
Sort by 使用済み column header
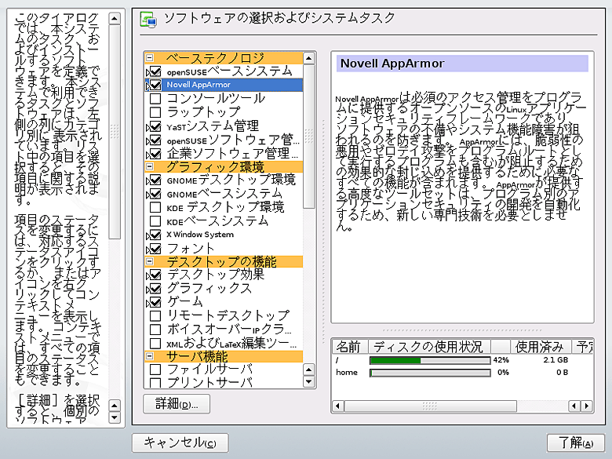pos(541,347)
